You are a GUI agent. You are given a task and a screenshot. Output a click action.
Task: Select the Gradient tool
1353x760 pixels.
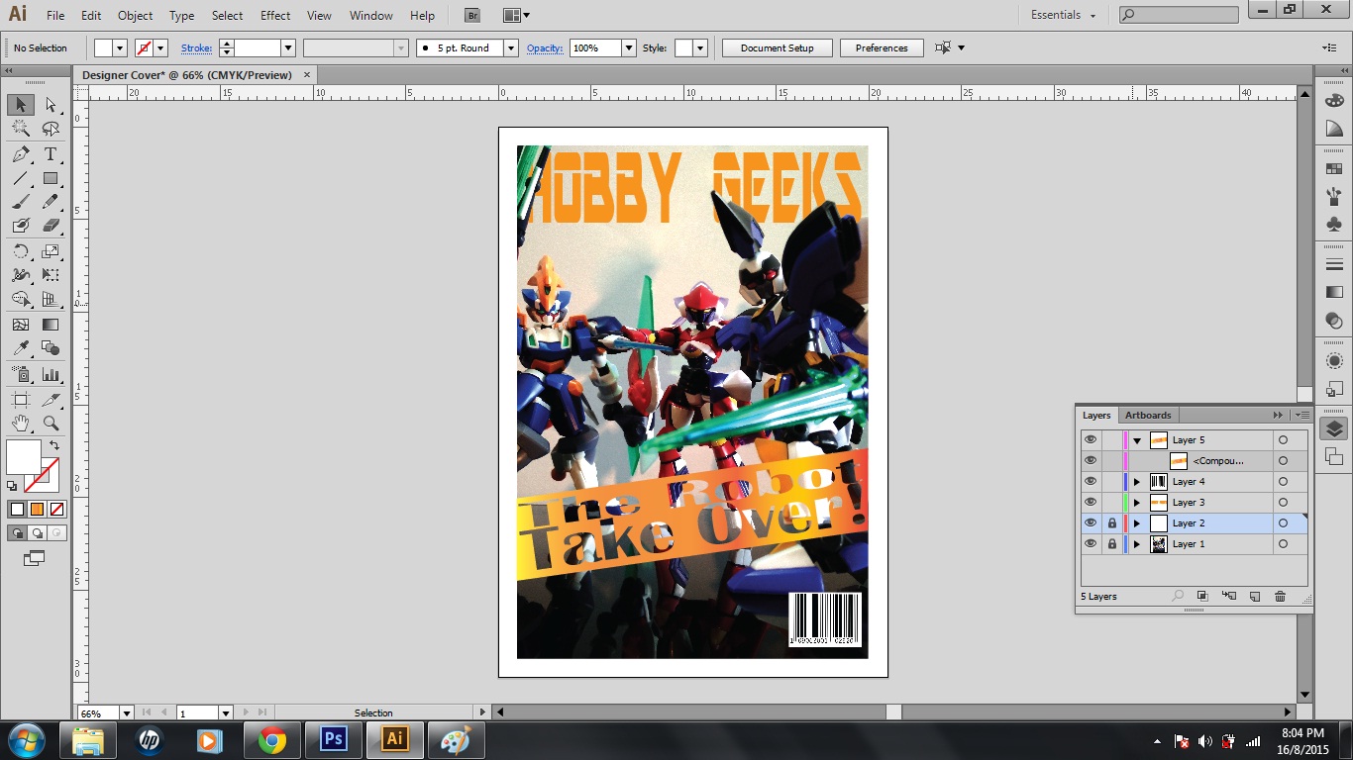[51, 324]
